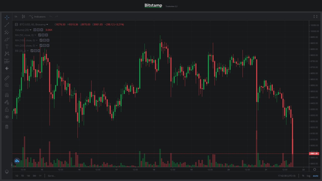Remove all drawings with trash icon
Image resolution: width=322 pixels, height=181 pixels.
pyautogui.click(x=7, y=127)
